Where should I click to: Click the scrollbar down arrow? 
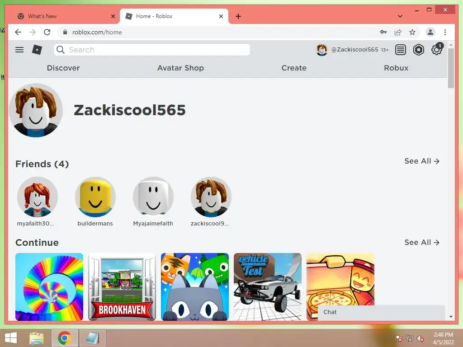tap(451, 317)
